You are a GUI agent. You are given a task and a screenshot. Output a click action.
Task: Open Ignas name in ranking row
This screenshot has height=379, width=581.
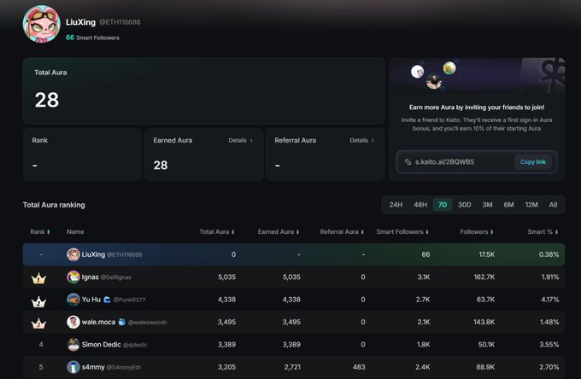(90, 277)
